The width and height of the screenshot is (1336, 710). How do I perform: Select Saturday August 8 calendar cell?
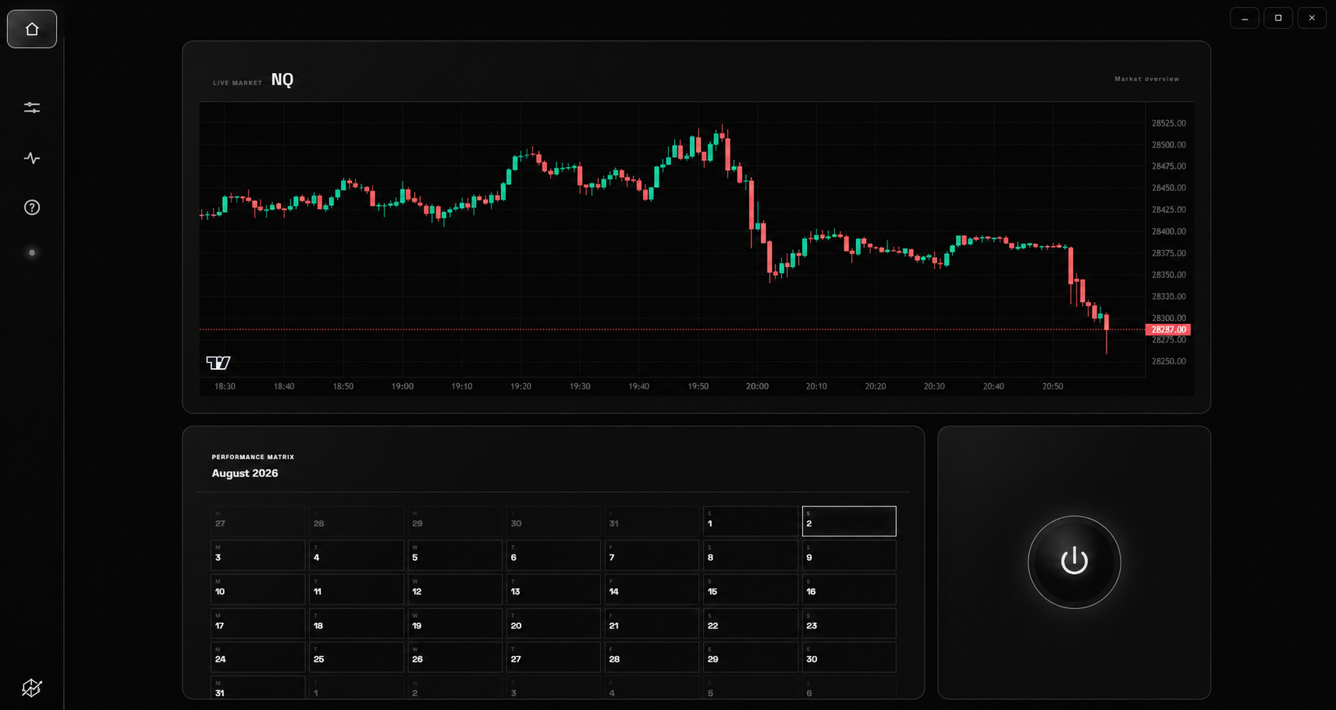tap(750, 555)
